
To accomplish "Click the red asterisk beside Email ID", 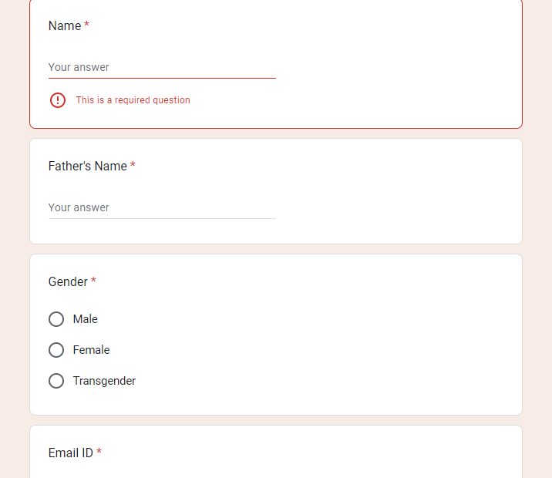I will pos(99,451).
